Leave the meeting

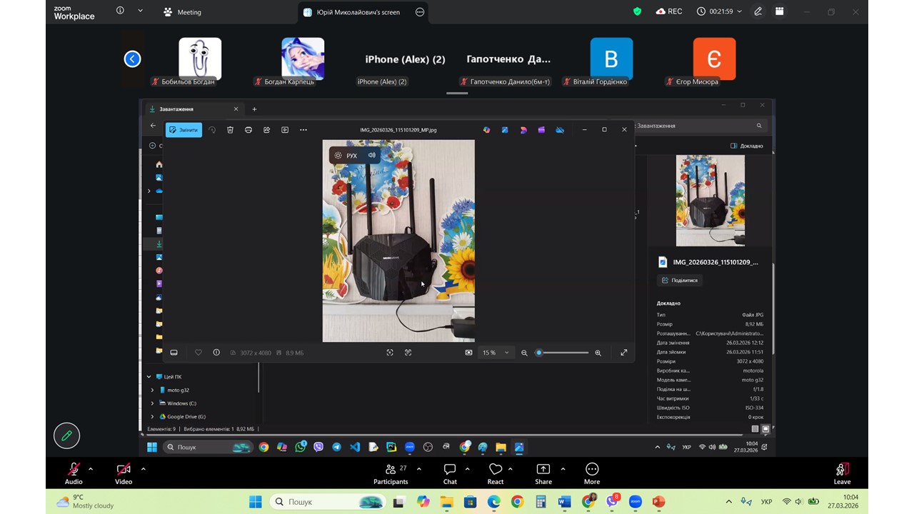tap(842, 472)
